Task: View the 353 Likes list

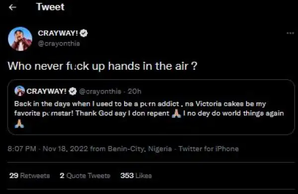Action: pyautogui.click(x=136, y=176)
